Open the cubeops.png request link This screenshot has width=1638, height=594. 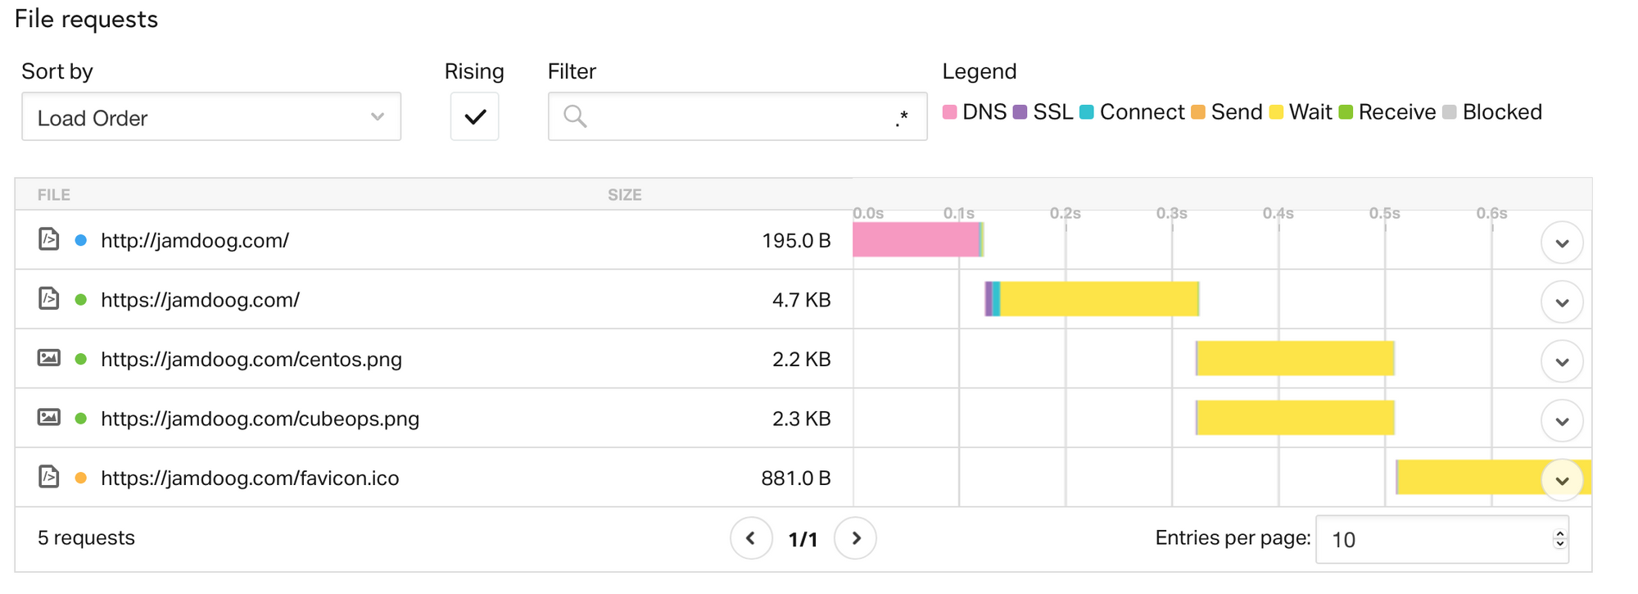(260, 419)
